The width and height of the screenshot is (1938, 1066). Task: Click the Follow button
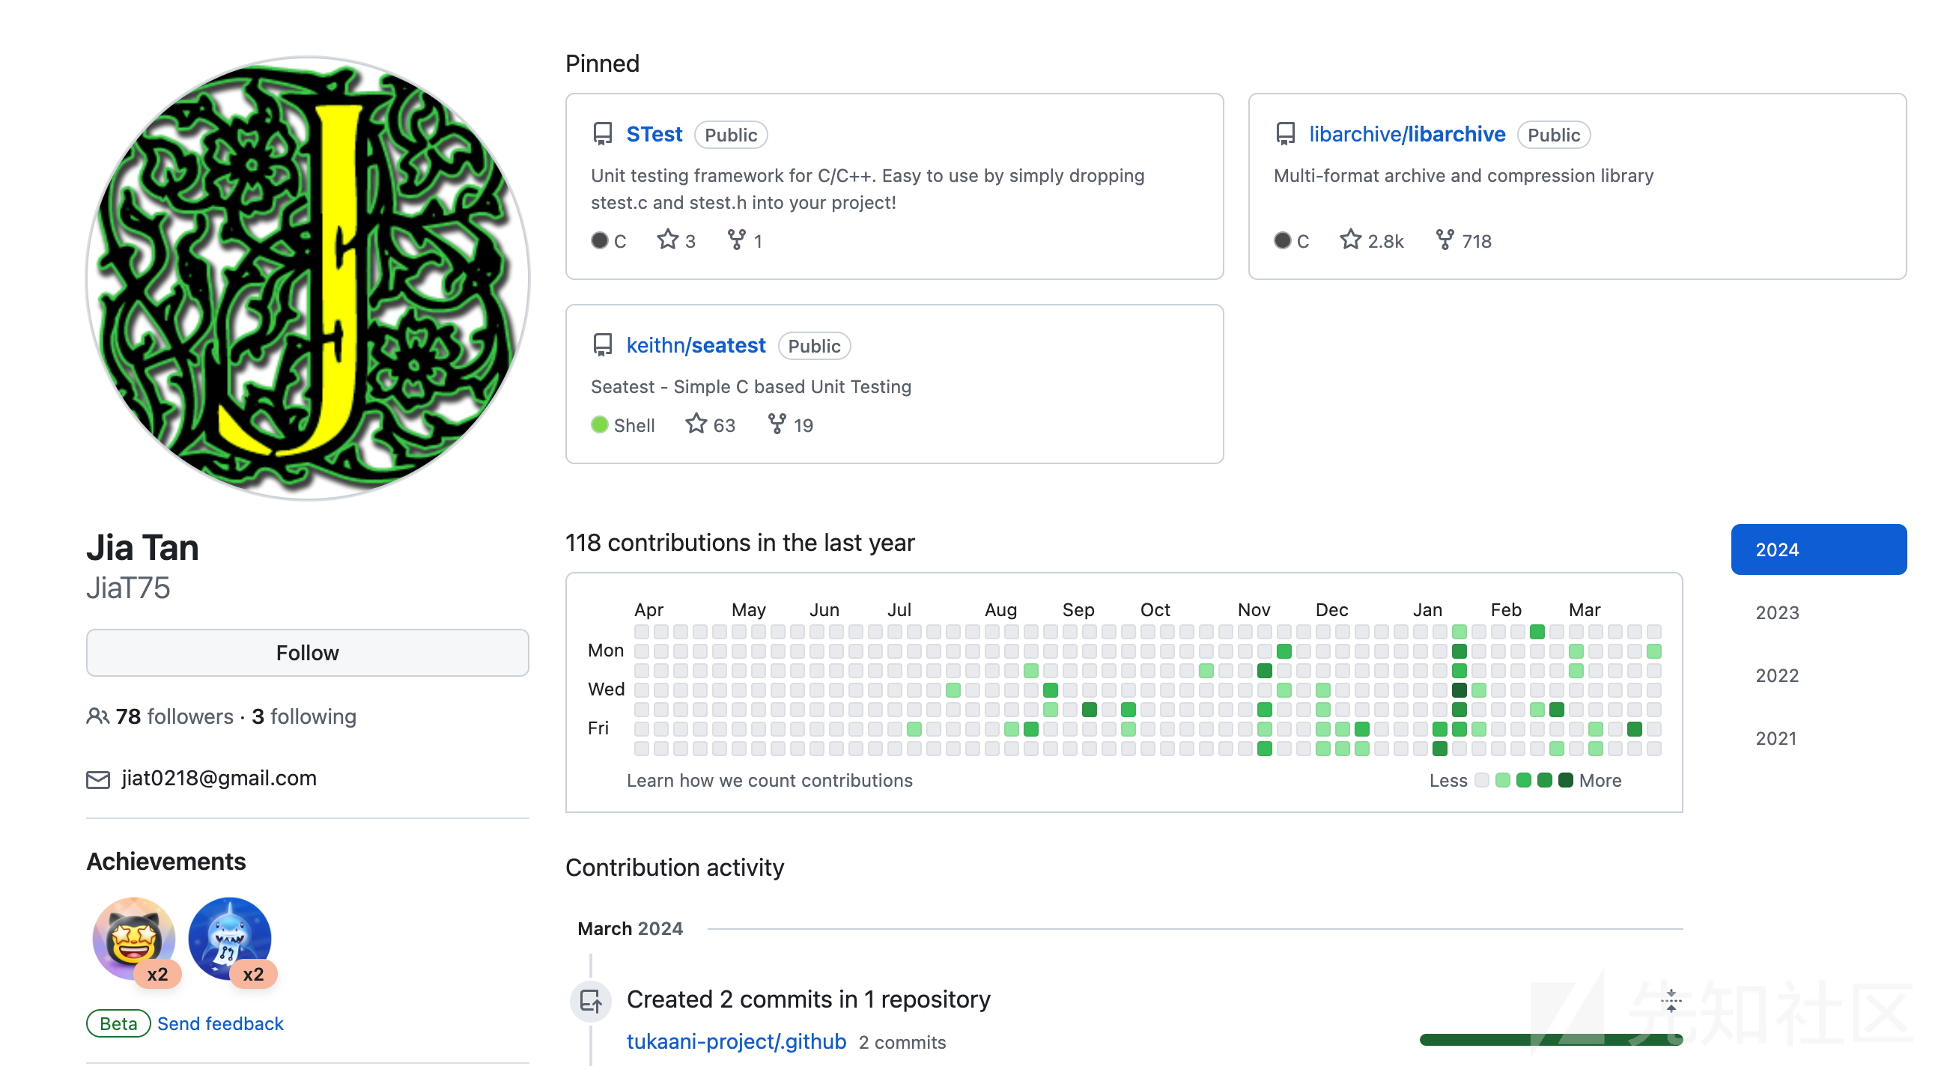click(x=307, y=652)
